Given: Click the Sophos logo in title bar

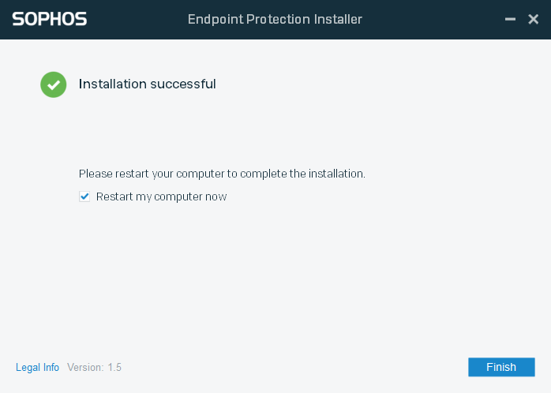Looking at the screenshot, I should 50,19.
